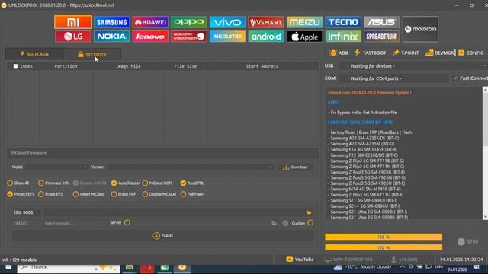Open the firmware Version dropdown
488x274 pixels.
point(191,167)
